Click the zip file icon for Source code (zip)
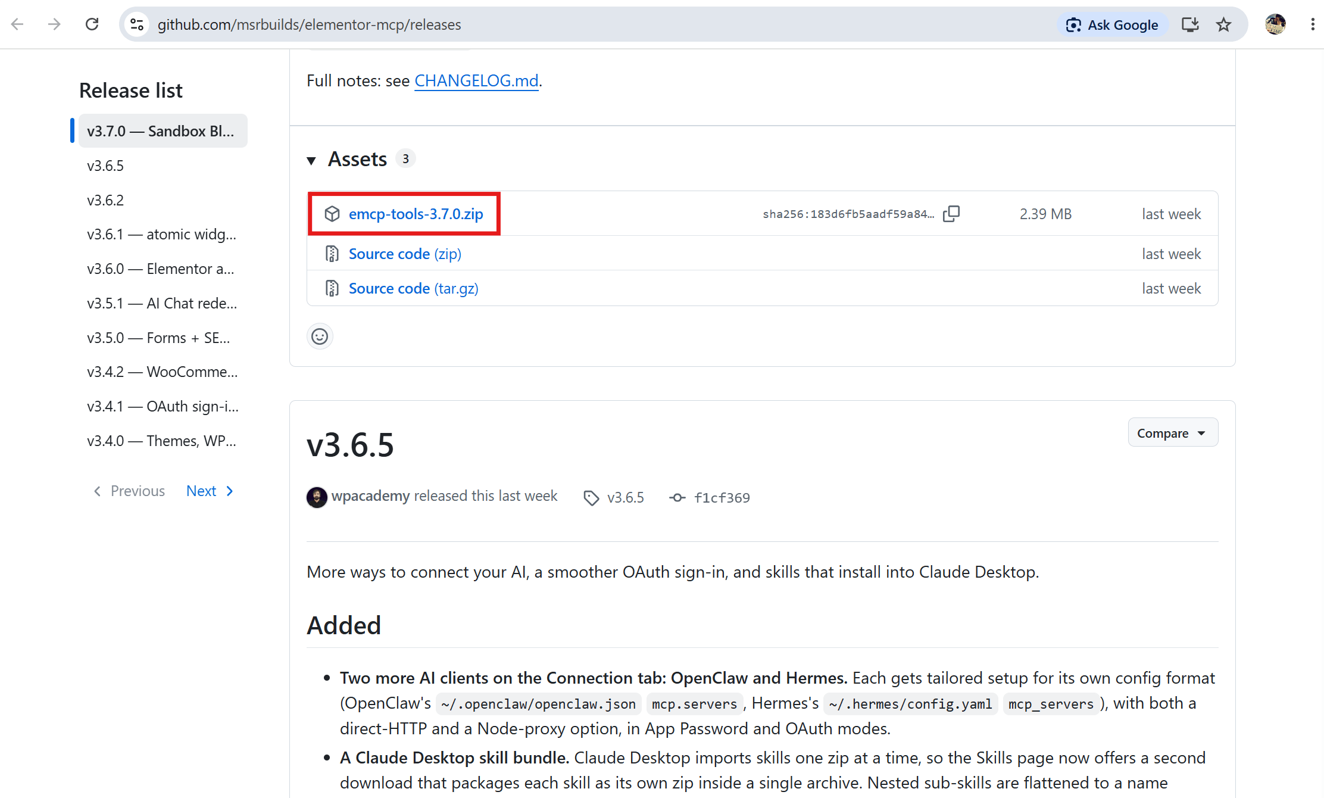This screenshot has height=798, width=1324. click(332, 254)
